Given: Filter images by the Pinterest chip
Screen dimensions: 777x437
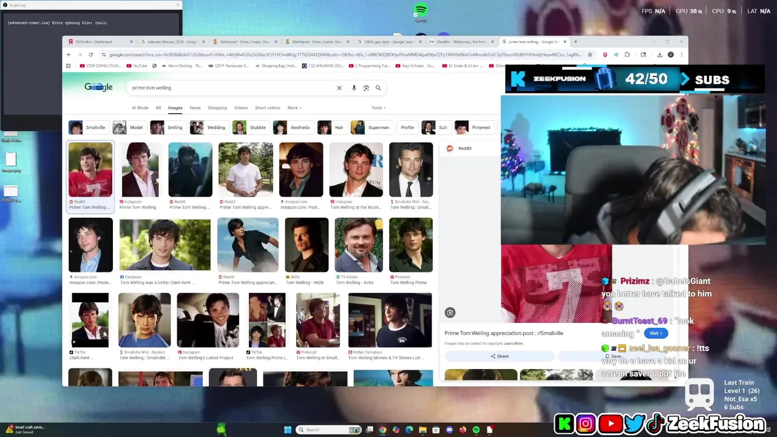Looking at the screenshot, I should (473, 127).
